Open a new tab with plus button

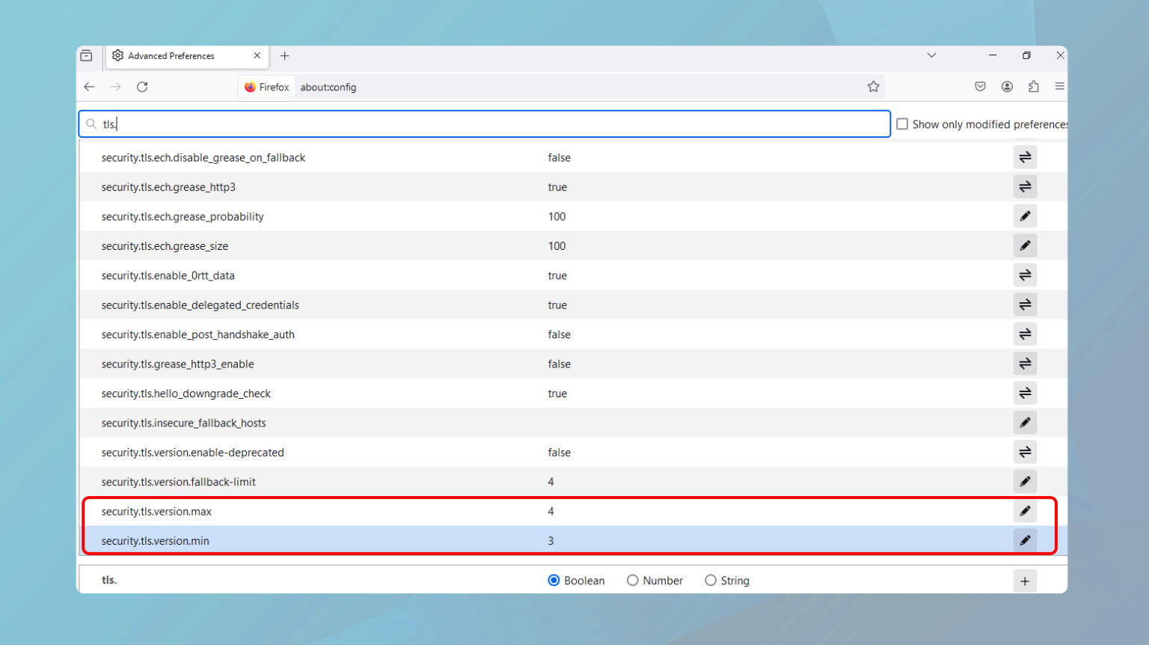pos(284,56)
